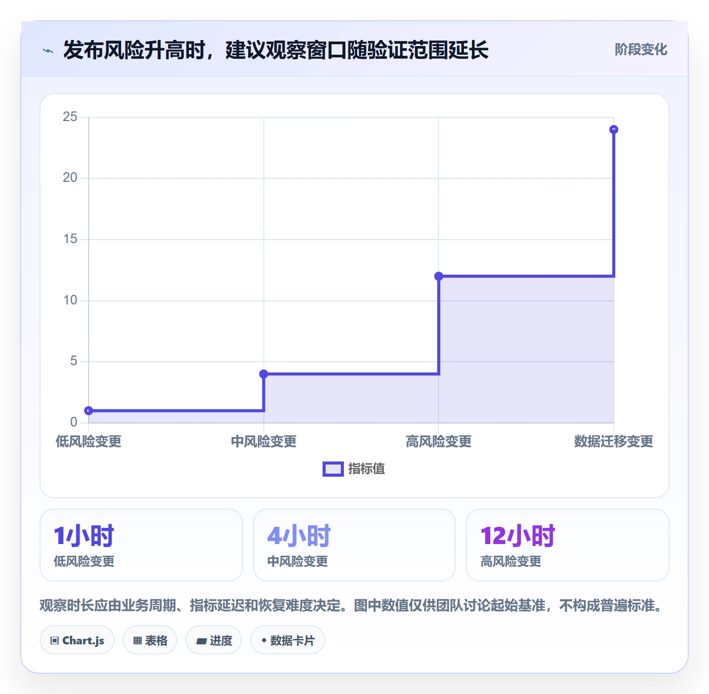This screenshot has height=694, width=709.
Task: Click the y-axis value 10
Action: 70,300
